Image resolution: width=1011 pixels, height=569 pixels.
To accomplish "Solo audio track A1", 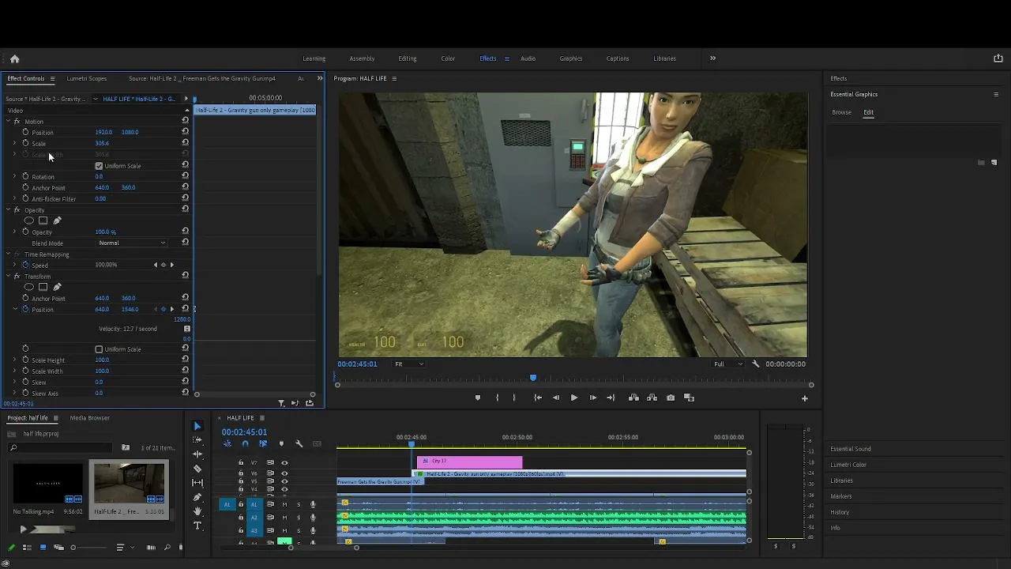I will click(299, 504).
